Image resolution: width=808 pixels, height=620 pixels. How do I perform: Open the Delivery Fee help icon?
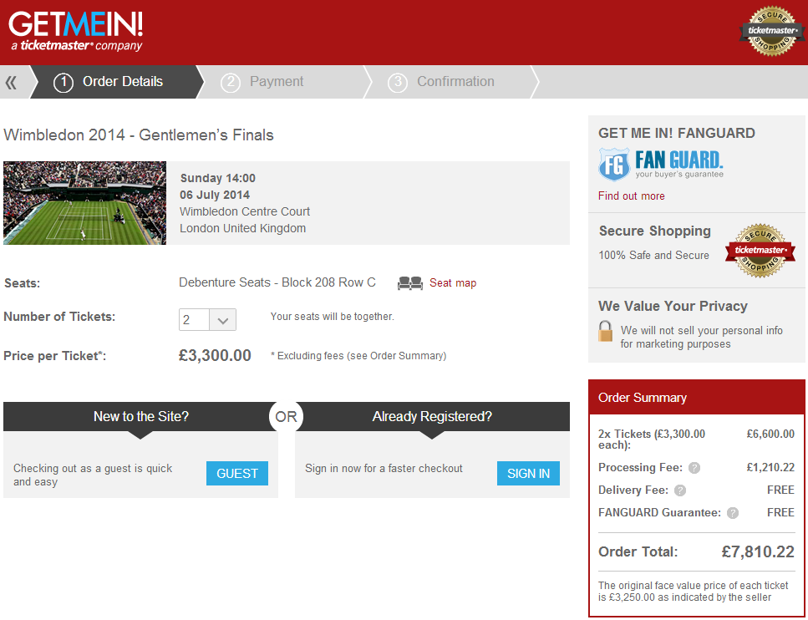[x=680, y=490]
